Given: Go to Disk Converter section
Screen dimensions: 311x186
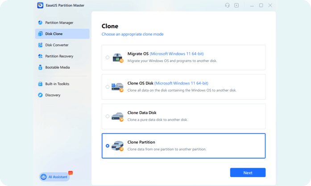Looking at the screenshot, I should coord(62,45).
